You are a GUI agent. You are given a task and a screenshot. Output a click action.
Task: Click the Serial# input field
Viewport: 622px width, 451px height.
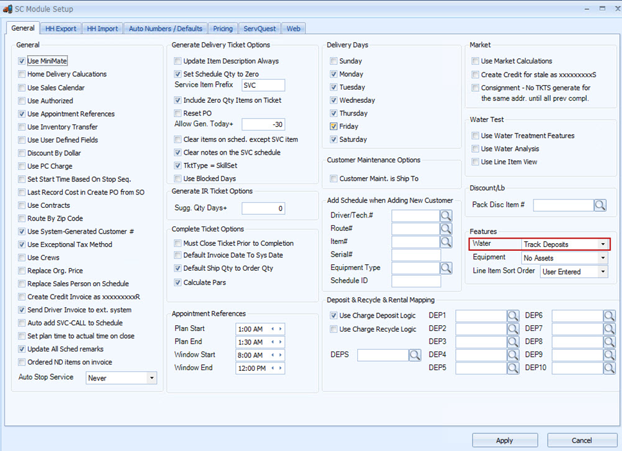[416, 255]
